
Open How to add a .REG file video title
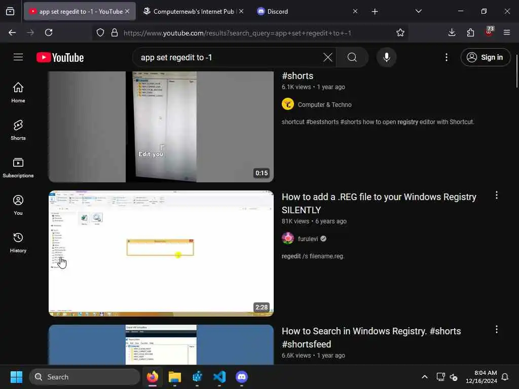(x=379, y=203)
